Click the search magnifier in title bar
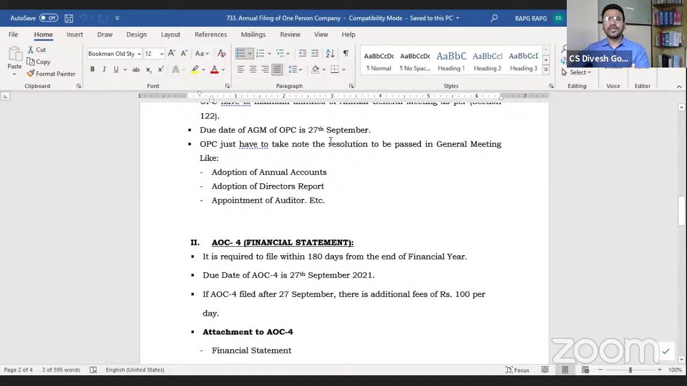This screenshot has height=386, width=687. pyautogui.click(x=494, y=18)
